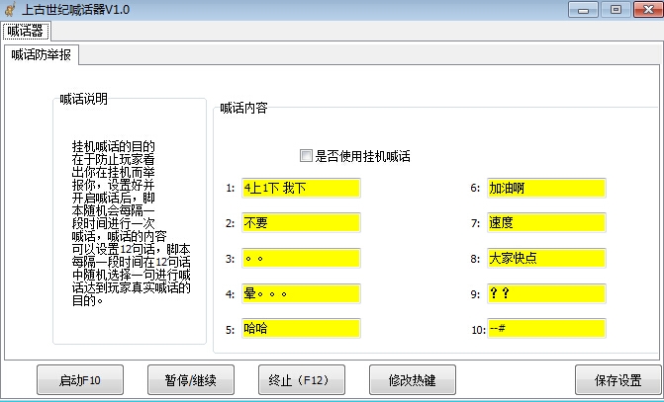Click the label 10: beside the last field
The height and width of the screenshot is (402, 664).
479,330
